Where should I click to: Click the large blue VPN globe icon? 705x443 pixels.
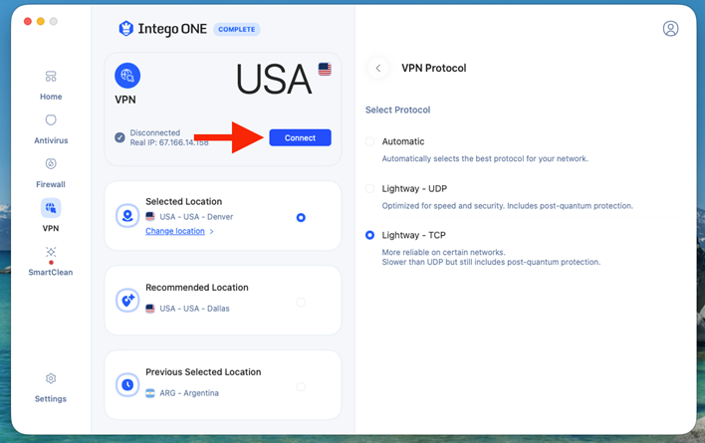(x=127, y=76)
